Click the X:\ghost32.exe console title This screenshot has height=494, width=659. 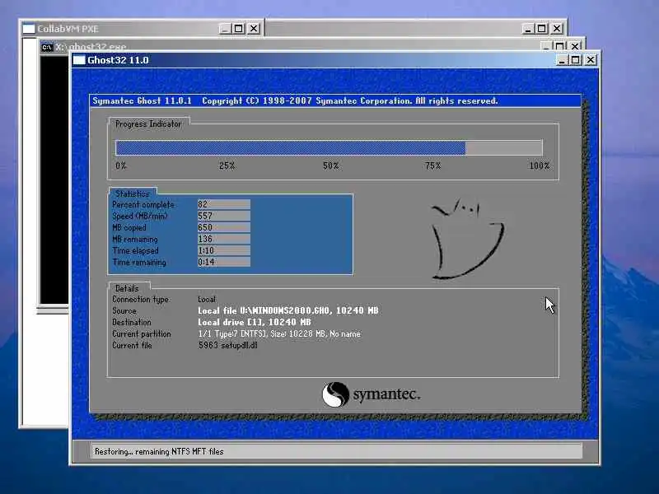click(x=91, y=47)
